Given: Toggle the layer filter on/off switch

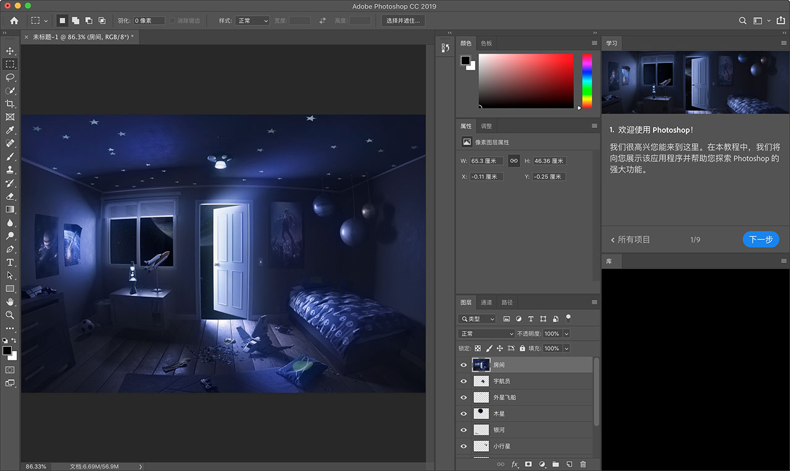Looking at the screenshot, I should coord(568,319).
